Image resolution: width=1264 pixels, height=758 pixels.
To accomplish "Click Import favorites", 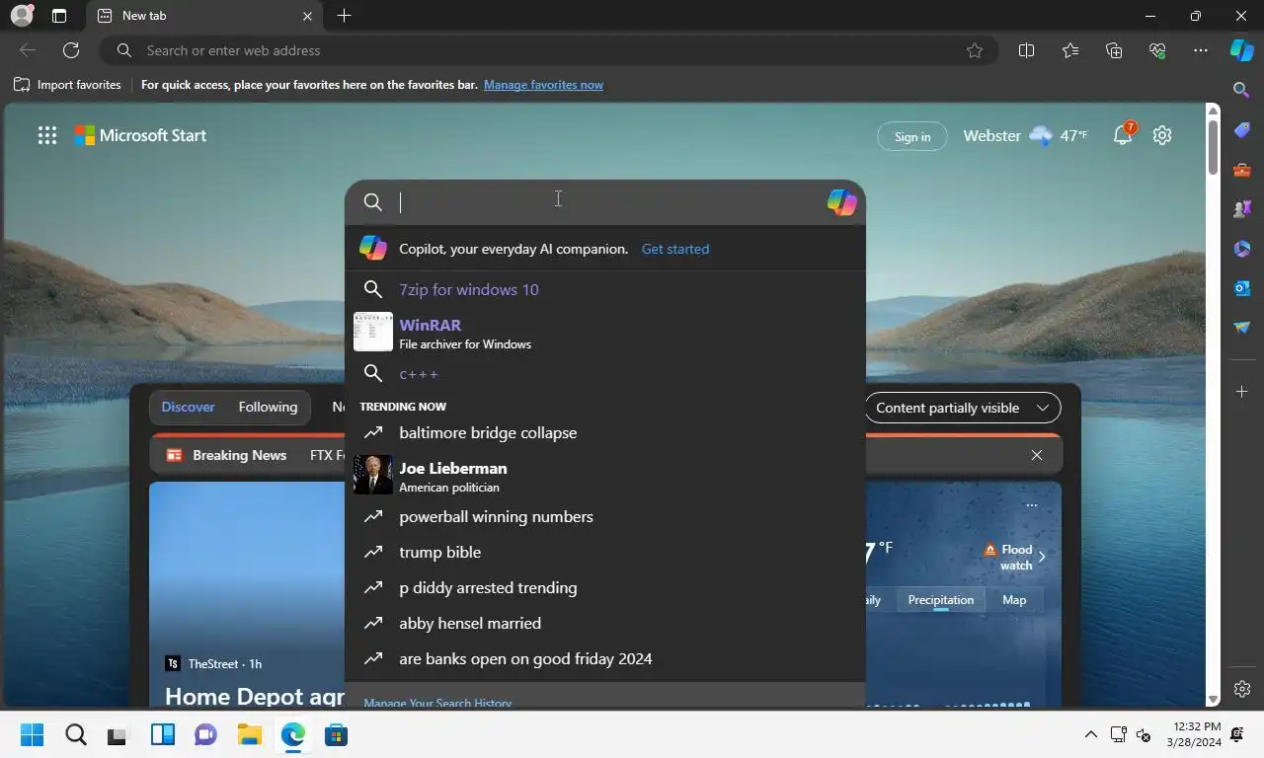I will [67, 85].
